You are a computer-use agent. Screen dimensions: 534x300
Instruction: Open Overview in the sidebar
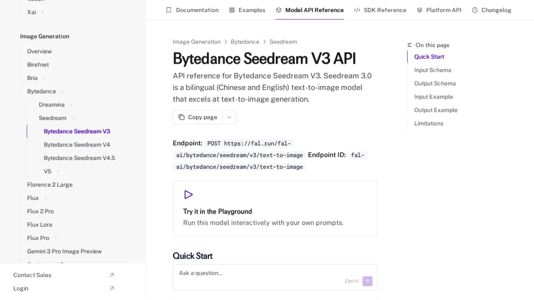[39, 52]
